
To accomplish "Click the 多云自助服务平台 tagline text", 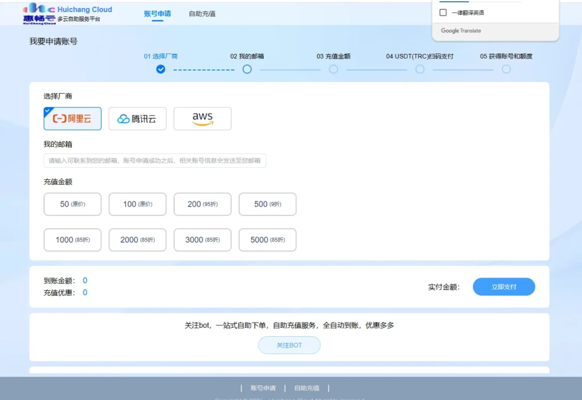I will [78, 19].
